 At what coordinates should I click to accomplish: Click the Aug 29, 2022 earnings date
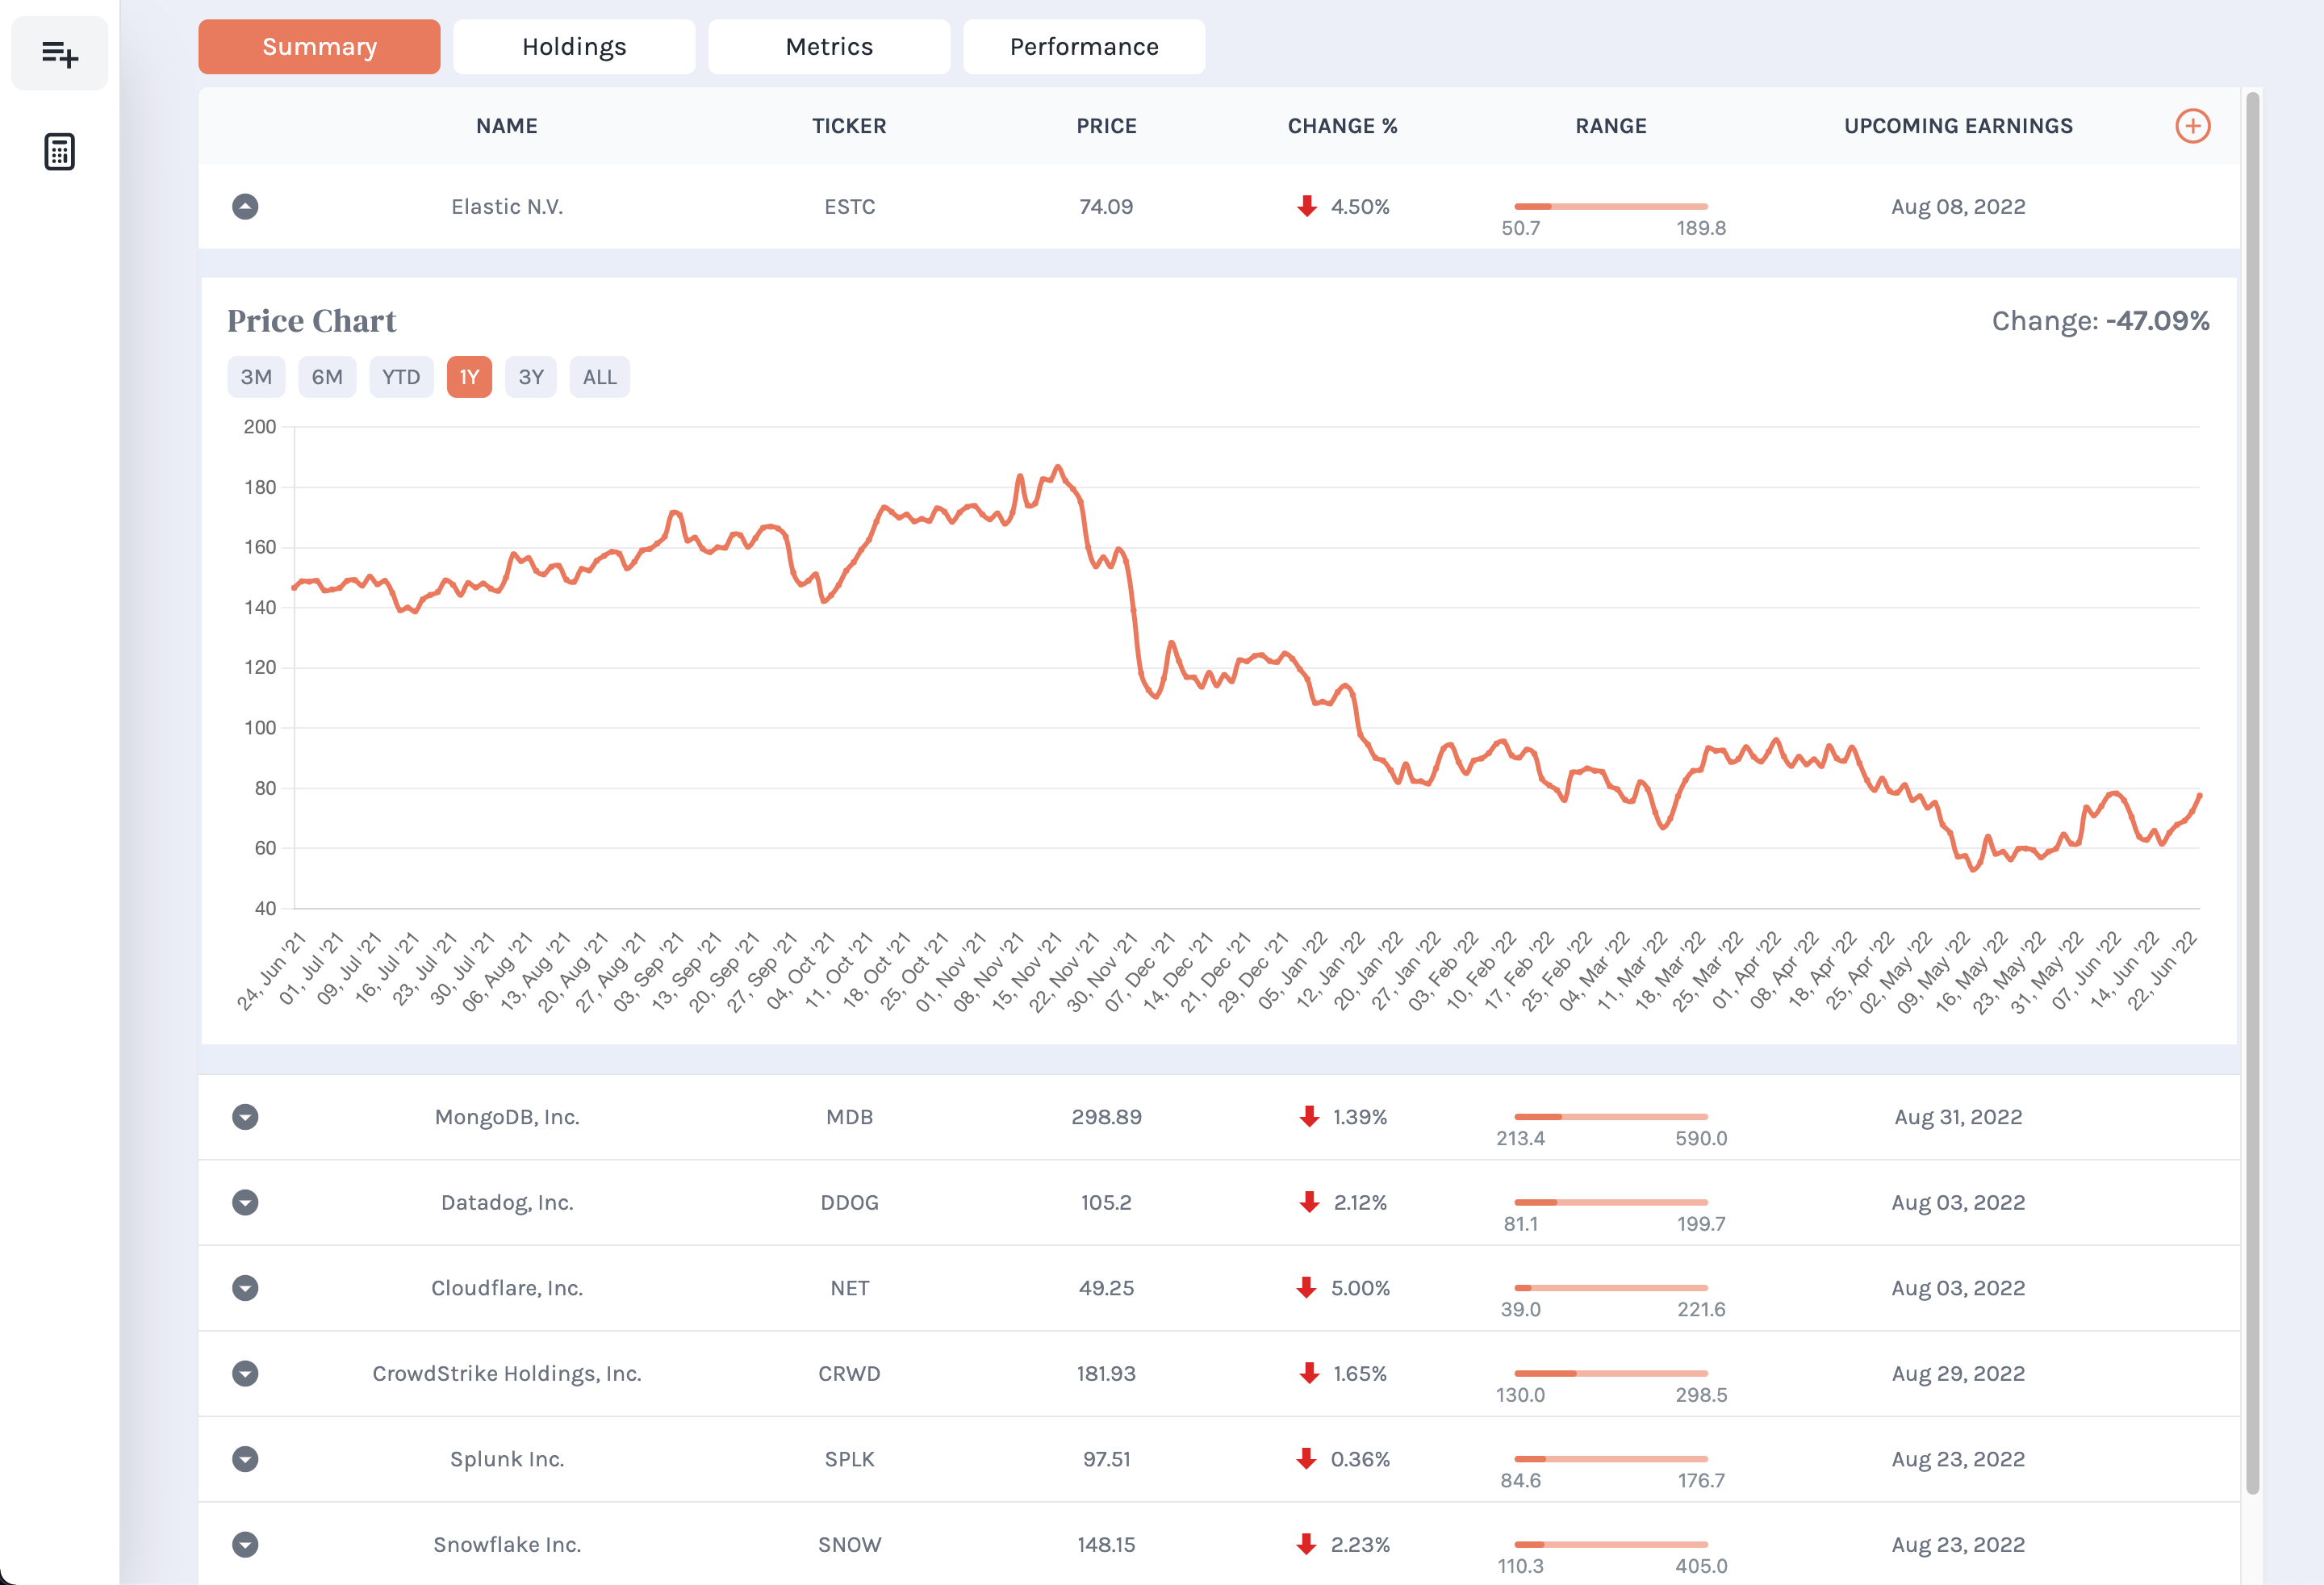coord(1958,1373)
